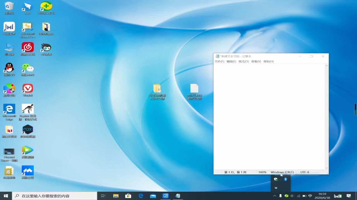The height and width of the screenshot is (200, 357).
Task: Open the 查看(V) menu in Notepad
Action: tap(256, 61)
